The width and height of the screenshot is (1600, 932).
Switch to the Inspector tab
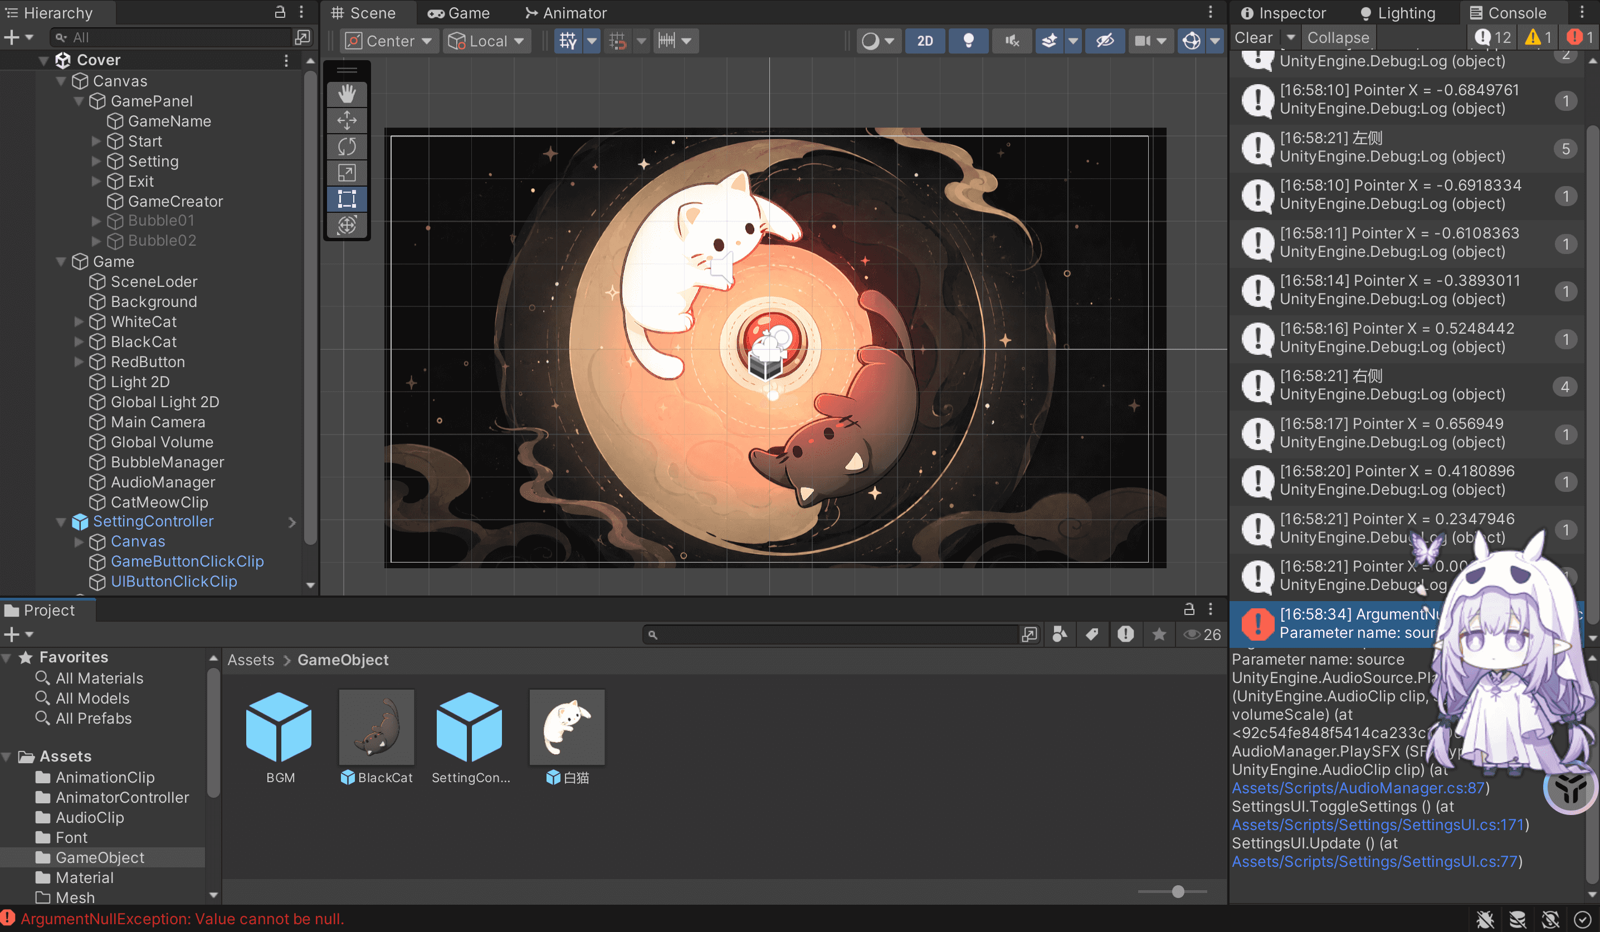(x=1283, y=13)
